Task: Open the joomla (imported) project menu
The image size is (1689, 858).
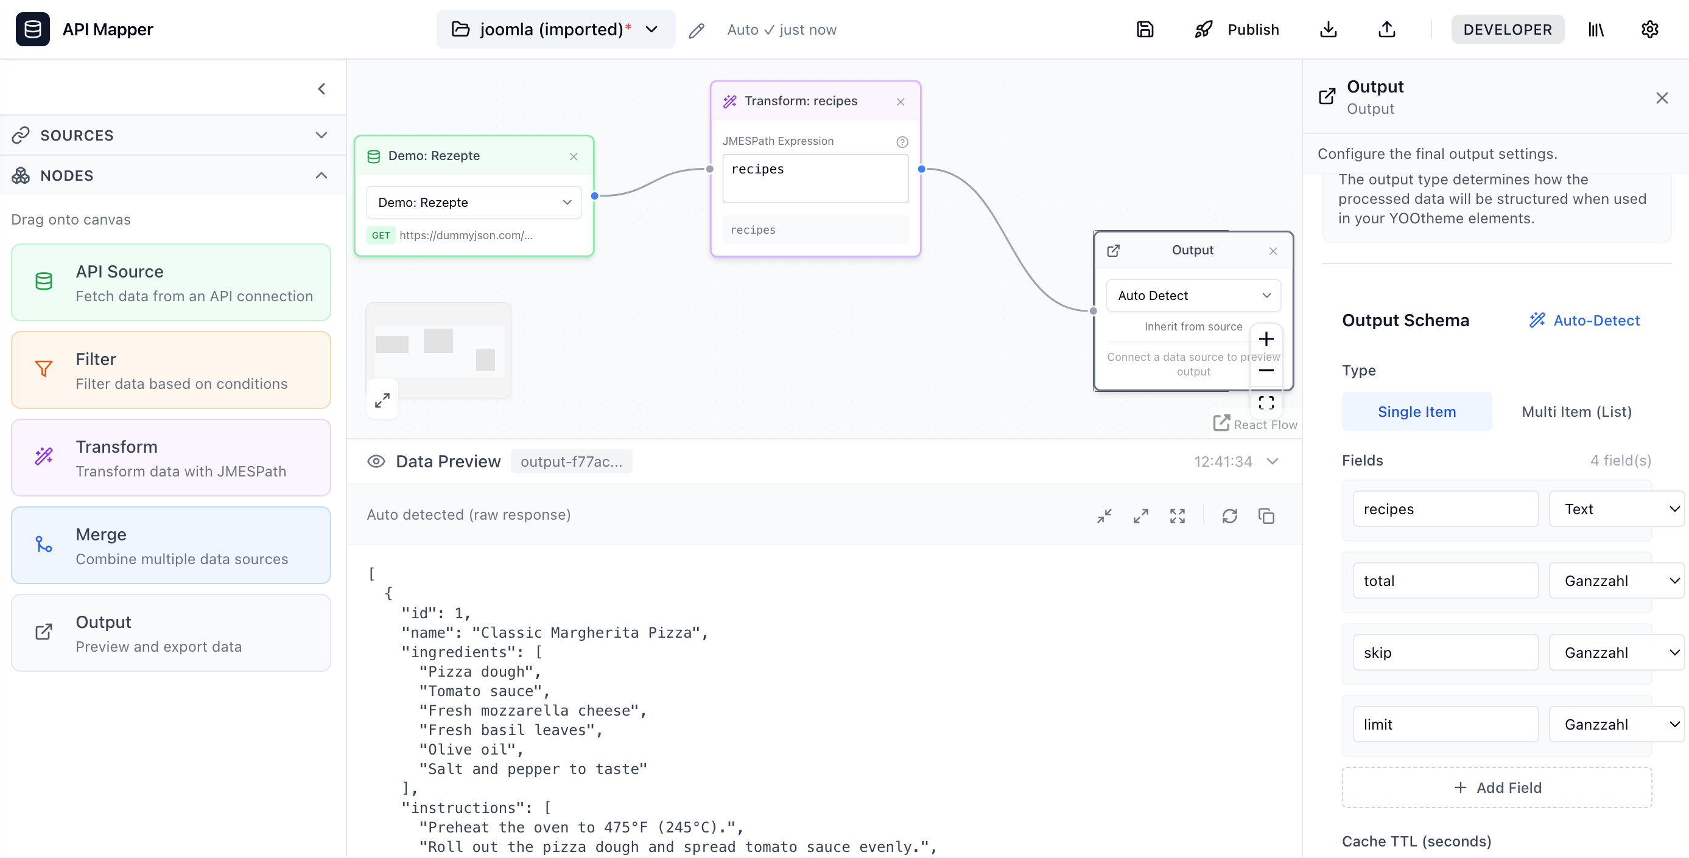Action: click(x=555, y=29)
